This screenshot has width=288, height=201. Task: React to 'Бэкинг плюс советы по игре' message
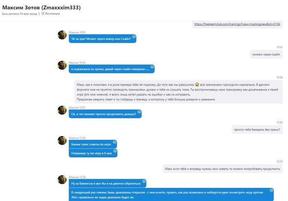click(115, 142)
